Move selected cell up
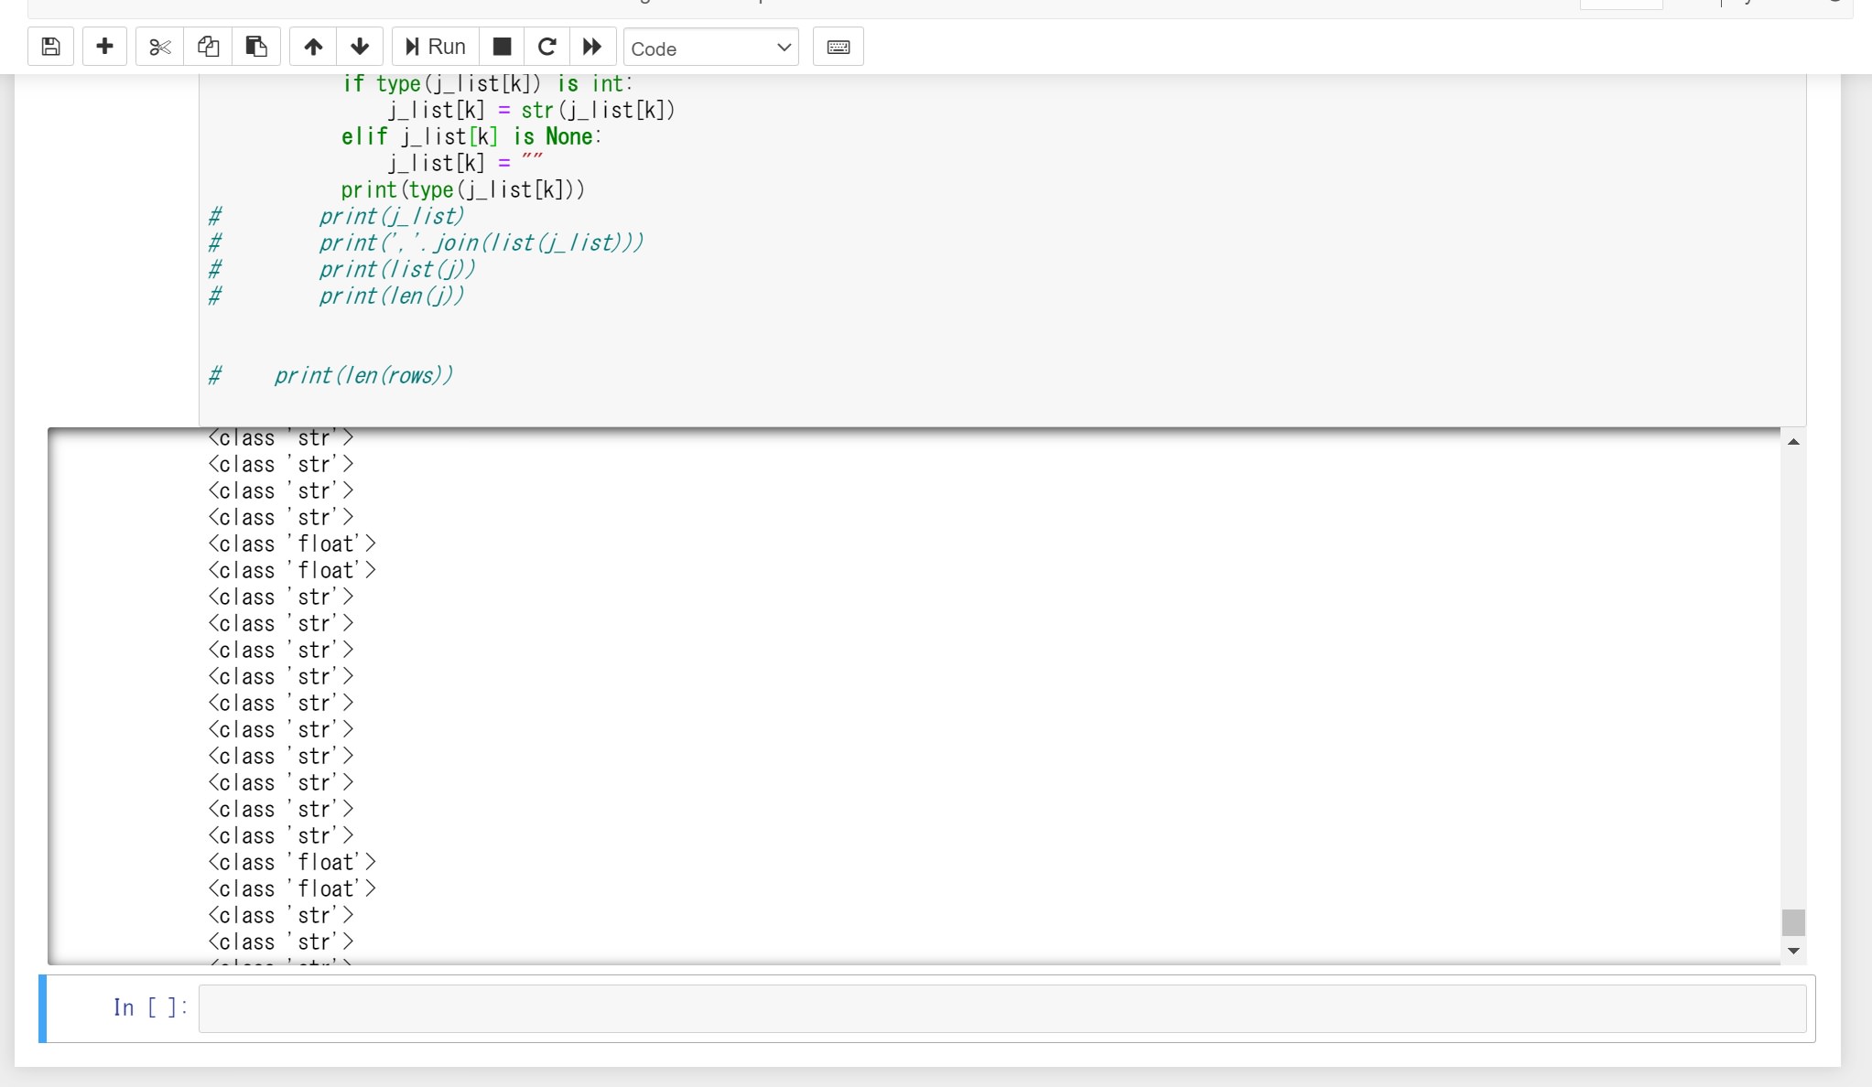This screenshot has width=1872, height=1087. click(x=313, y=46)
